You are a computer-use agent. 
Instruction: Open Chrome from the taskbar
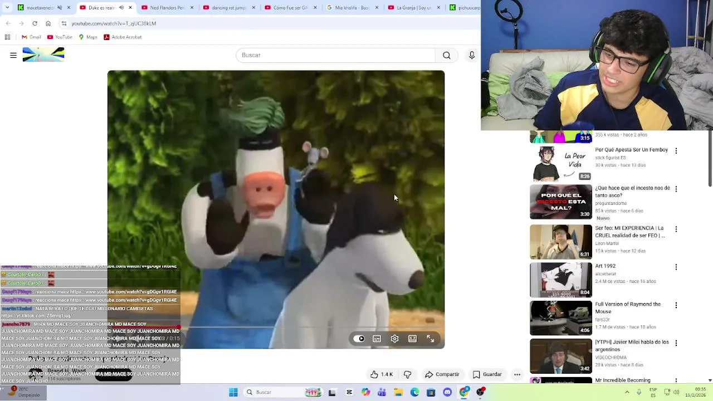464,392
